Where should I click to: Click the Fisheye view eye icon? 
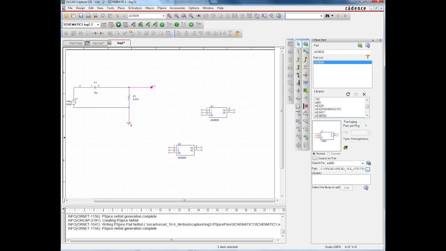tap(199, 16)
